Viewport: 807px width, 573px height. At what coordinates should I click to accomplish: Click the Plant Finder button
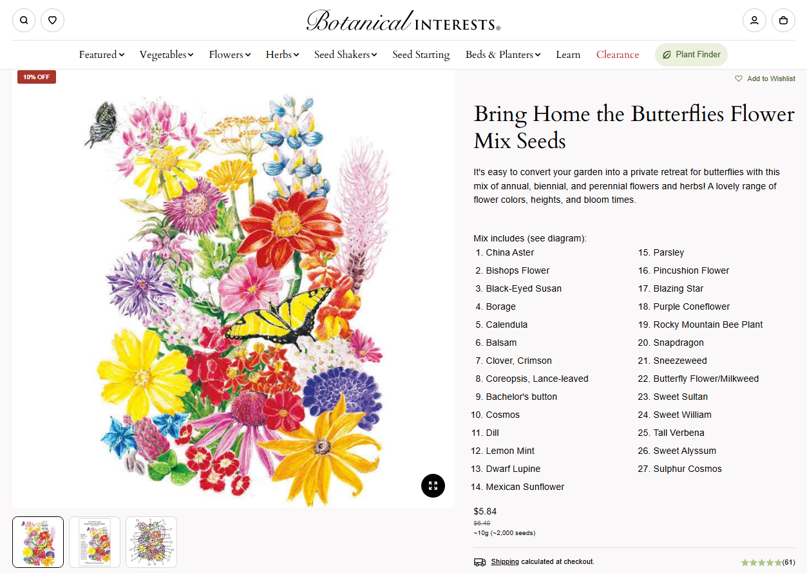(x=691, y=55)
